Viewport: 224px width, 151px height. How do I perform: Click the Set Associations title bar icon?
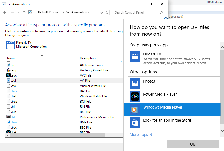pyautogui.click(x=4, y=4)
